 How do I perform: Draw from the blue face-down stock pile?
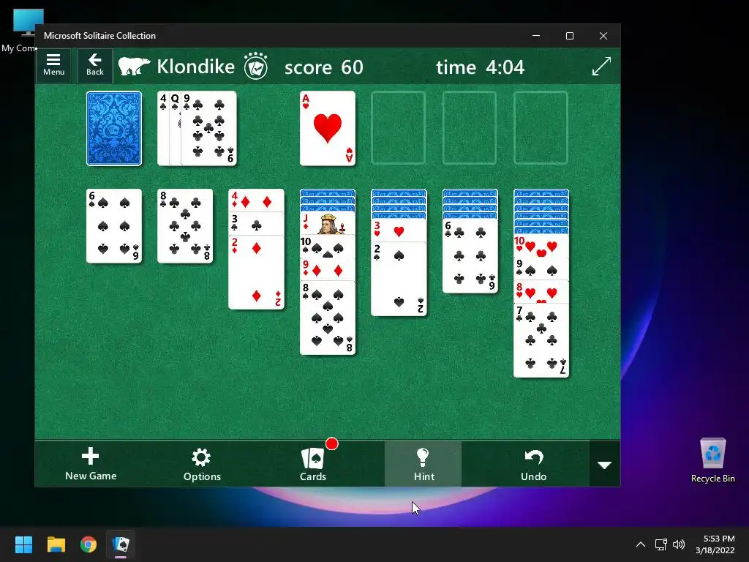coord(114,129)
